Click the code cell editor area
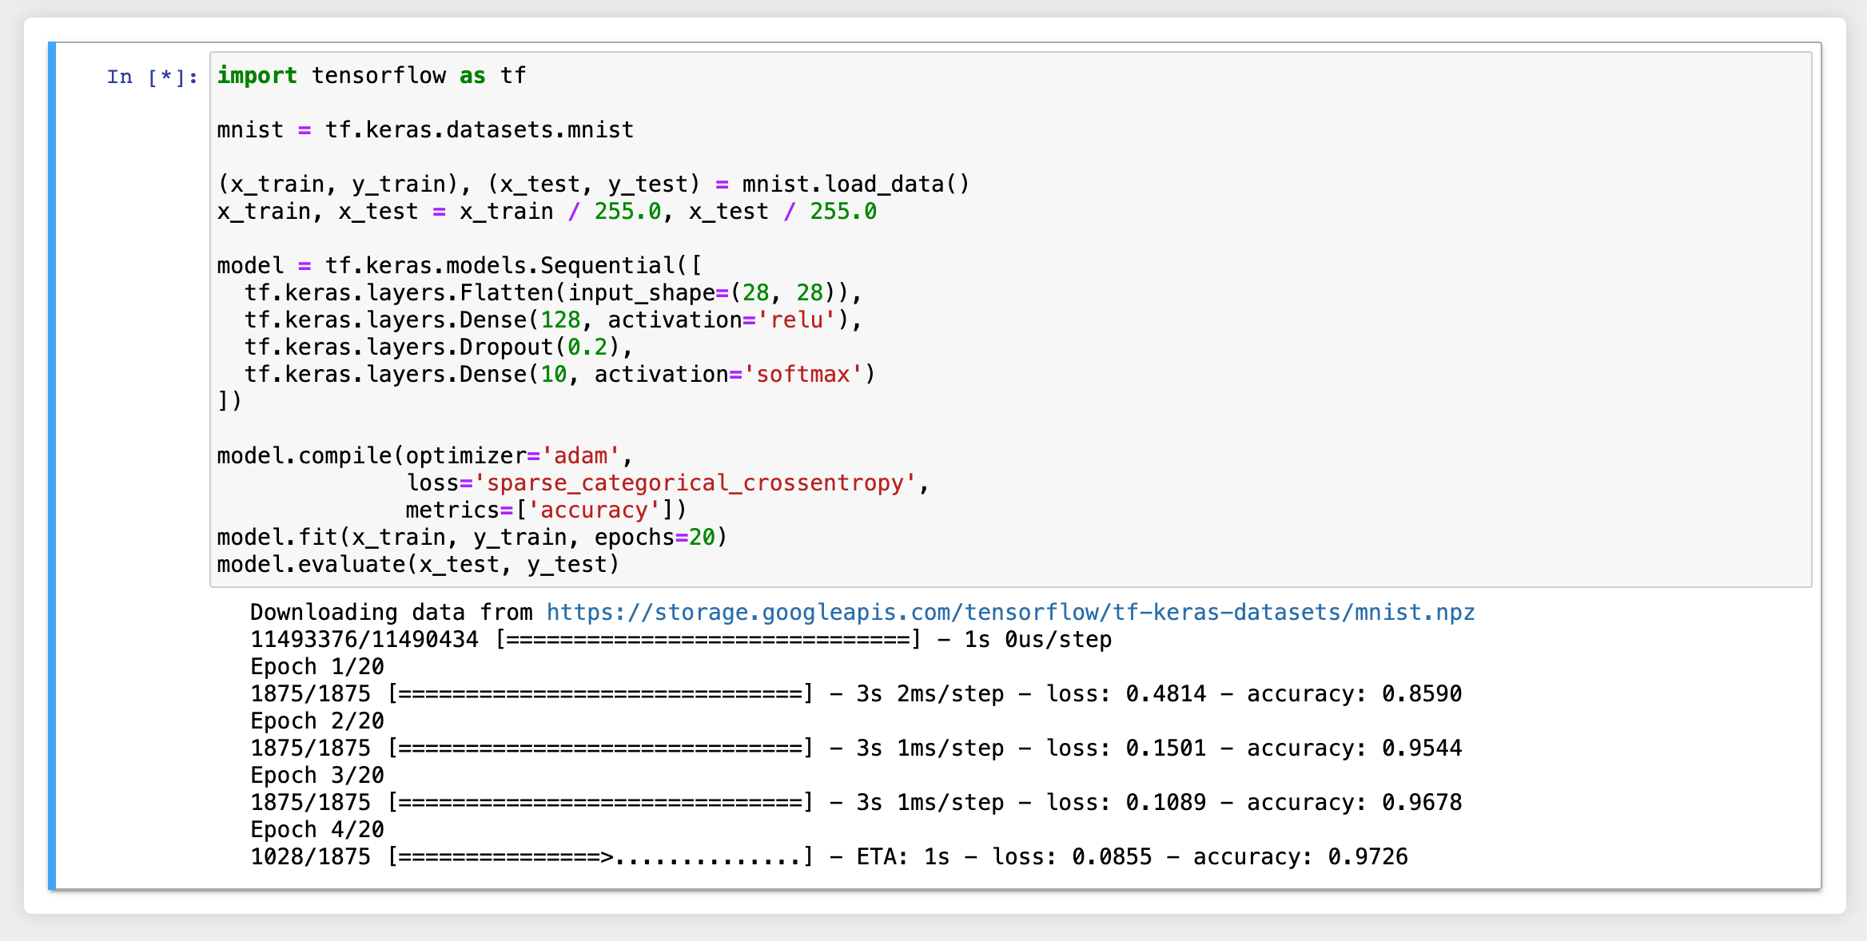 click(1010, 320)
